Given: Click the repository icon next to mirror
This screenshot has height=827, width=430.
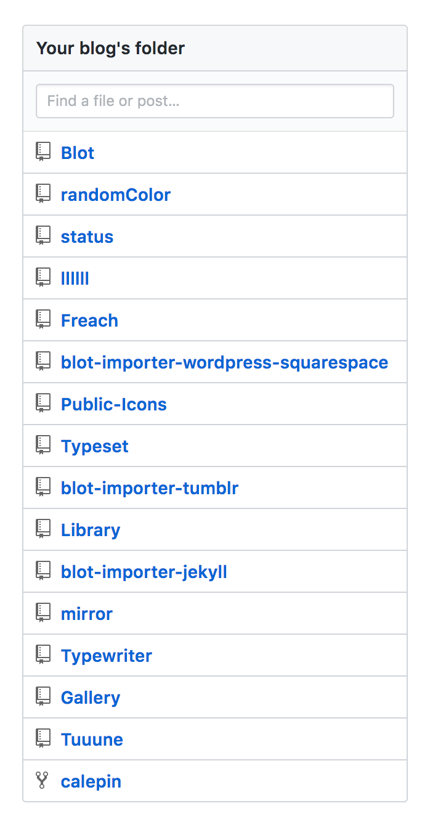Looking at the screenshot, I should tap(43, 613).
